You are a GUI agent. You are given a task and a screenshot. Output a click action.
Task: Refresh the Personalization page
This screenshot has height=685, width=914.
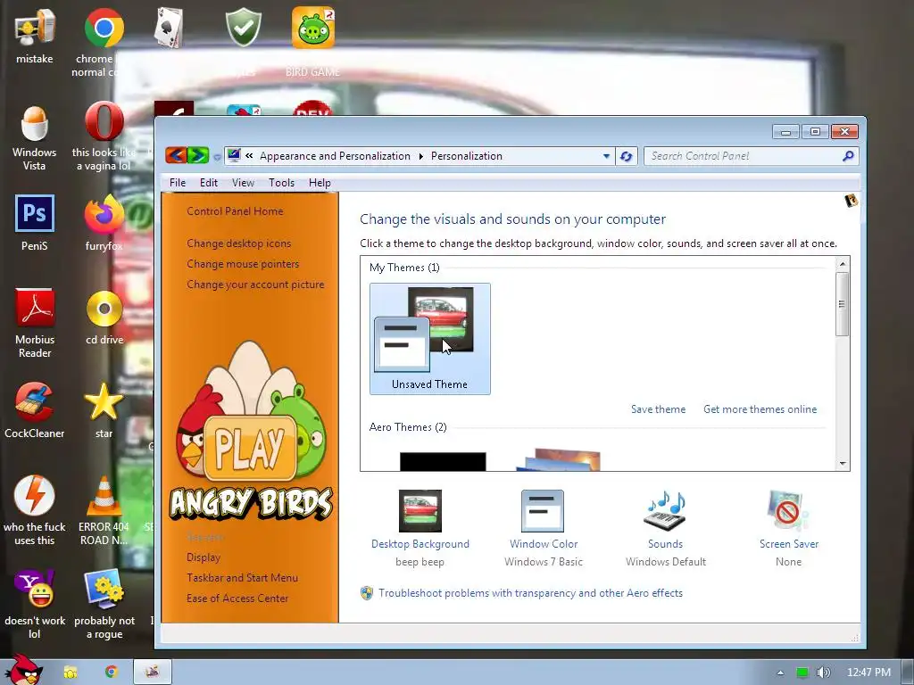[x=626, y=156]
